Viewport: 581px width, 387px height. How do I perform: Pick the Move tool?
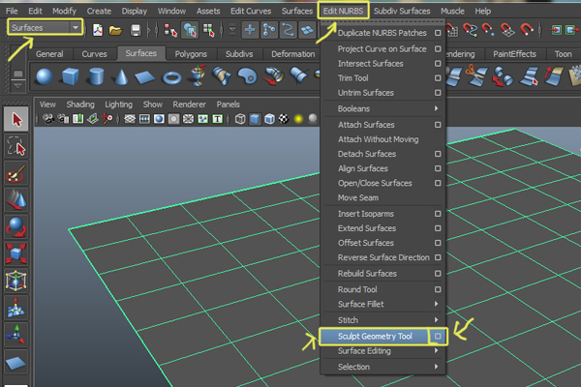pyautogui.click(x=15, y=200)
